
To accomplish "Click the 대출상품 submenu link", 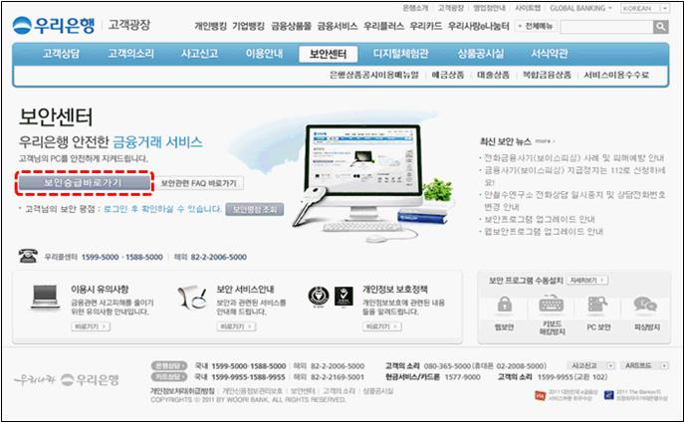I will pyautogui.click(x=493, y=75).
